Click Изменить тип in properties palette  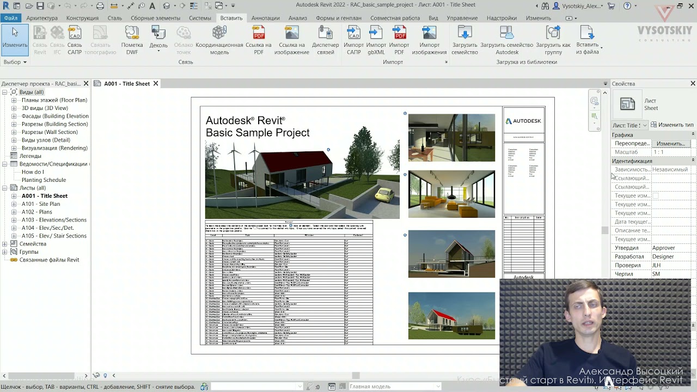(672, 125)
